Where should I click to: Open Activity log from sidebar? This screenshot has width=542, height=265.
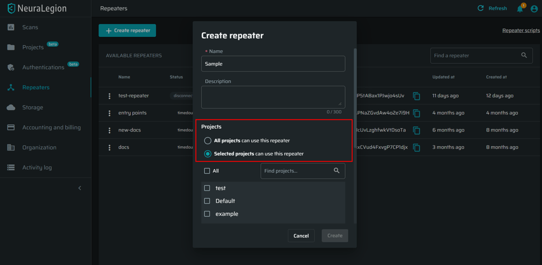37,168
